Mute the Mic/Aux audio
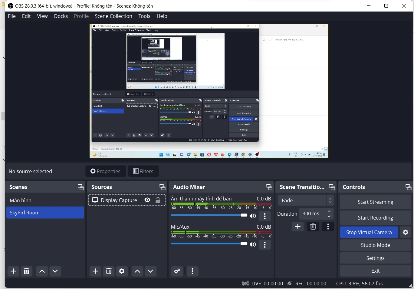This screenshot has width=414, height=289. point(253,244)
